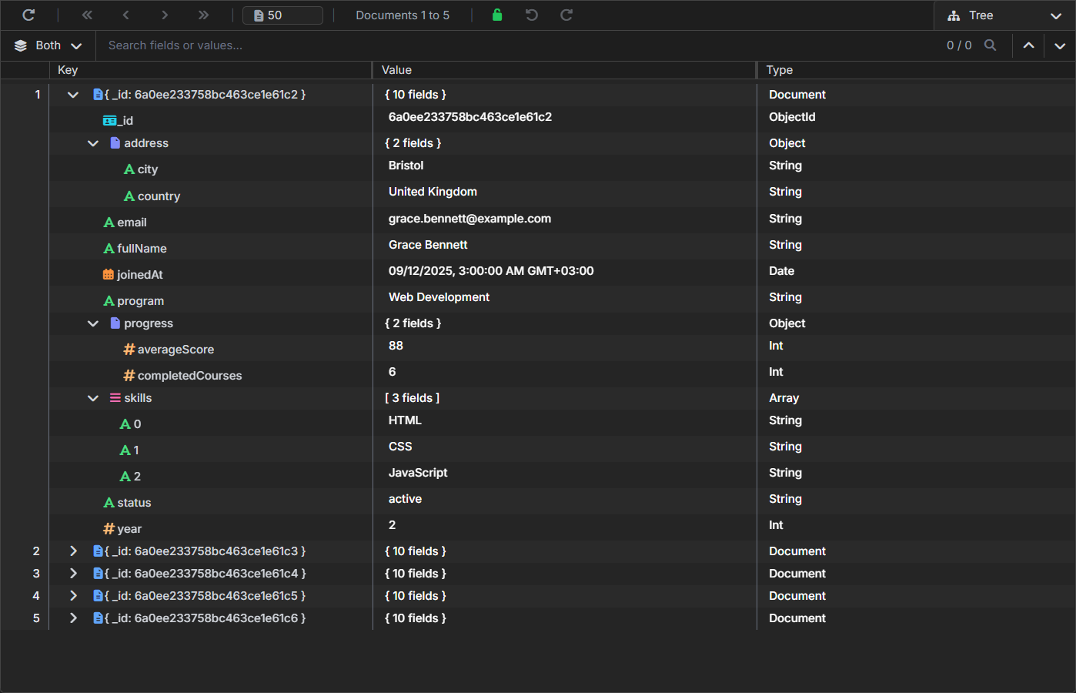Jump to last page of documents
This screenshot has width=1076, height=693.
pyautogui.click(x=203, y=15)
